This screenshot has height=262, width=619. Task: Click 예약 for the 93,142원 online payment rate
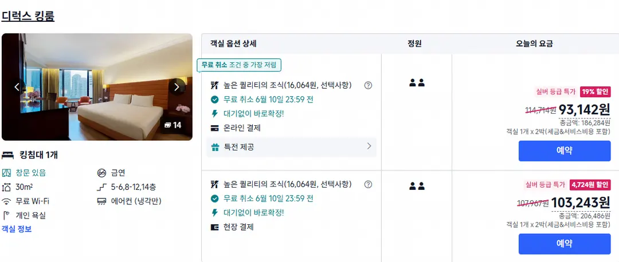565,151
